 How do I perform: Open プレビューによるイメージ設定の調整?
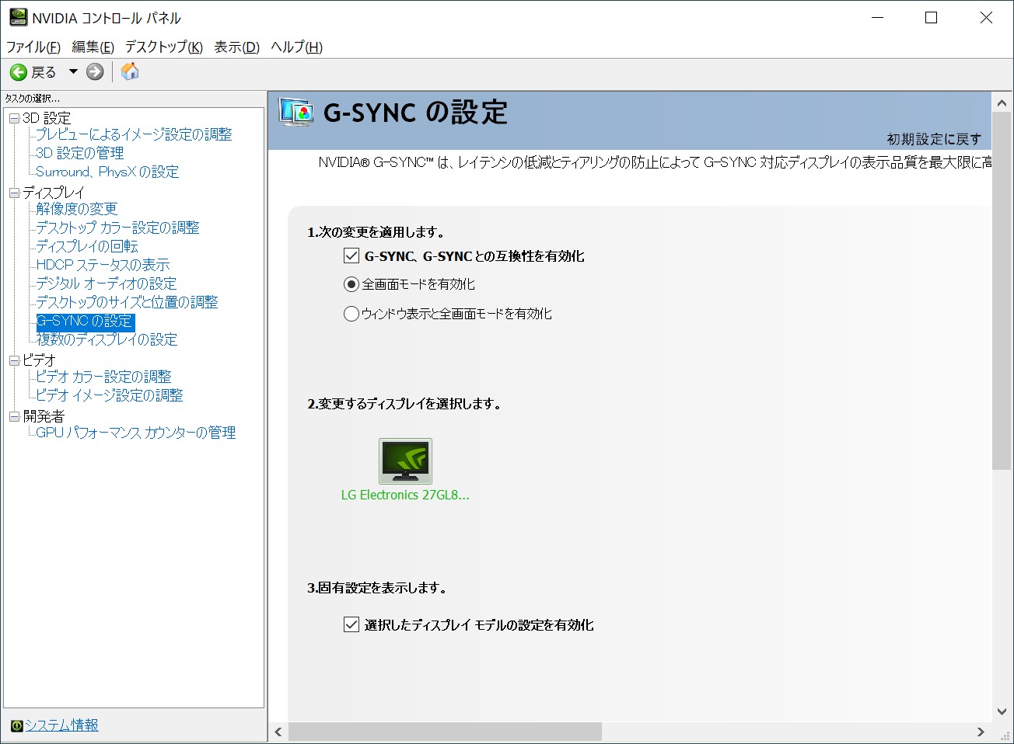[x=134, y=134]
